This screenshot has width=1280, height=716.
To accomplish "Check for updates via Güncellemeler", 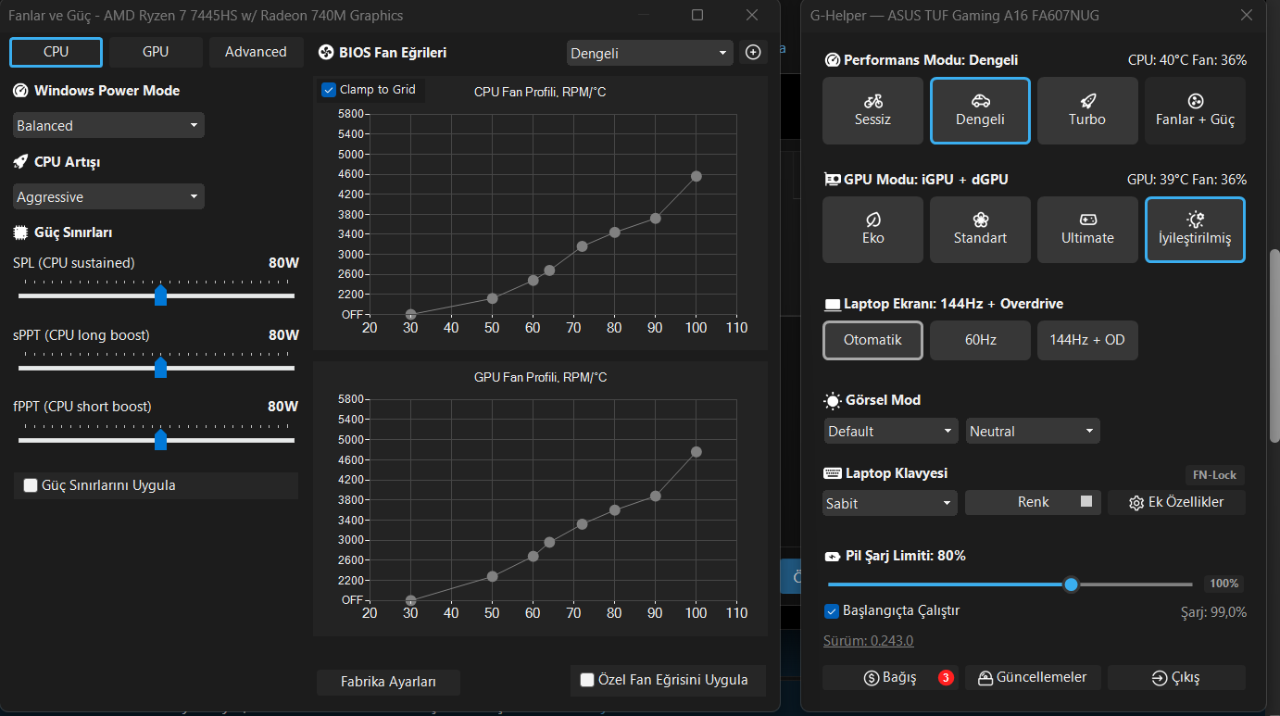I will coord(1034,677).
